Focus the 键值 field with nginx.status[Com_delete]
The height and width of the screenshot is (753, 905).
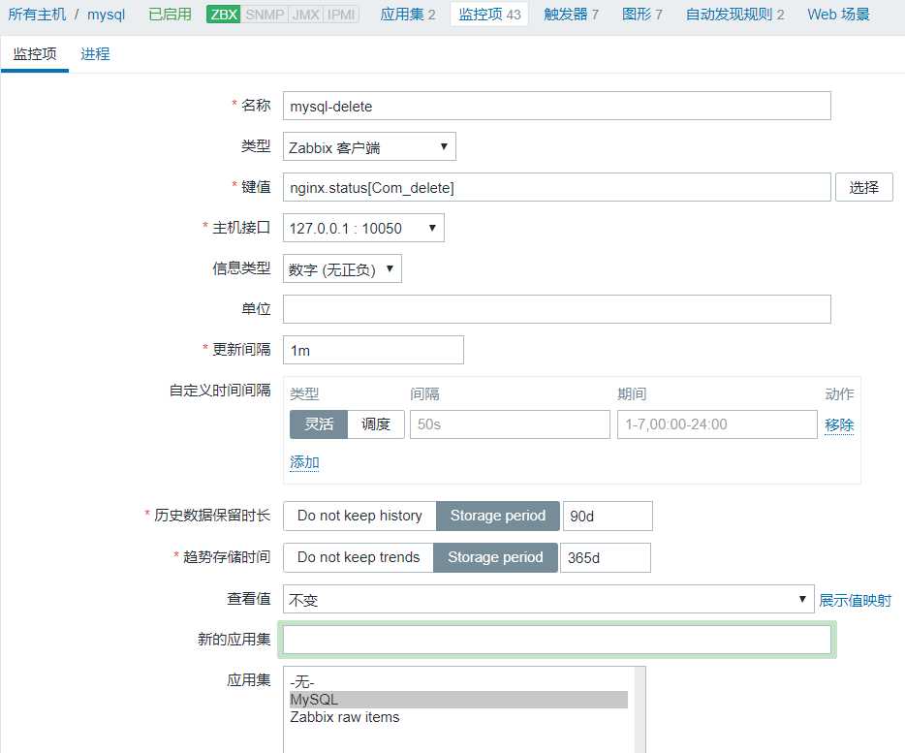point(556,187)
